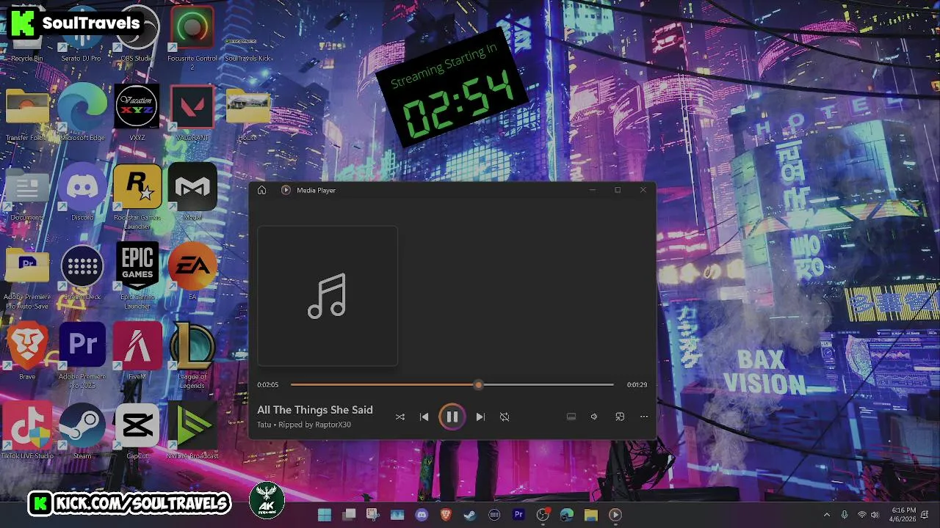Click the microphone tray icon

pyautogui.click(x=845, y=515)
